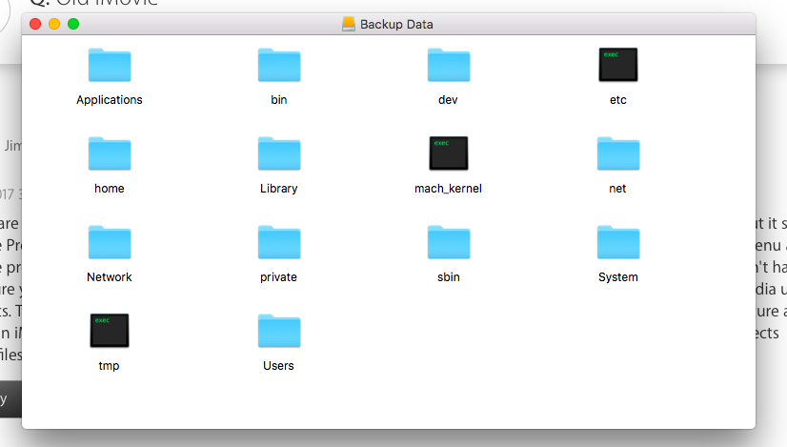The width and height of the screenshot is (787, 447).
Task: Click the "System" file name label
Action: pos(617,277)
